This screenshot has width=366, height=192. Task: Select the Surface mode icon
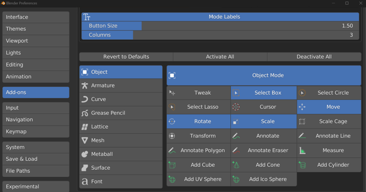tap(85, 168)
